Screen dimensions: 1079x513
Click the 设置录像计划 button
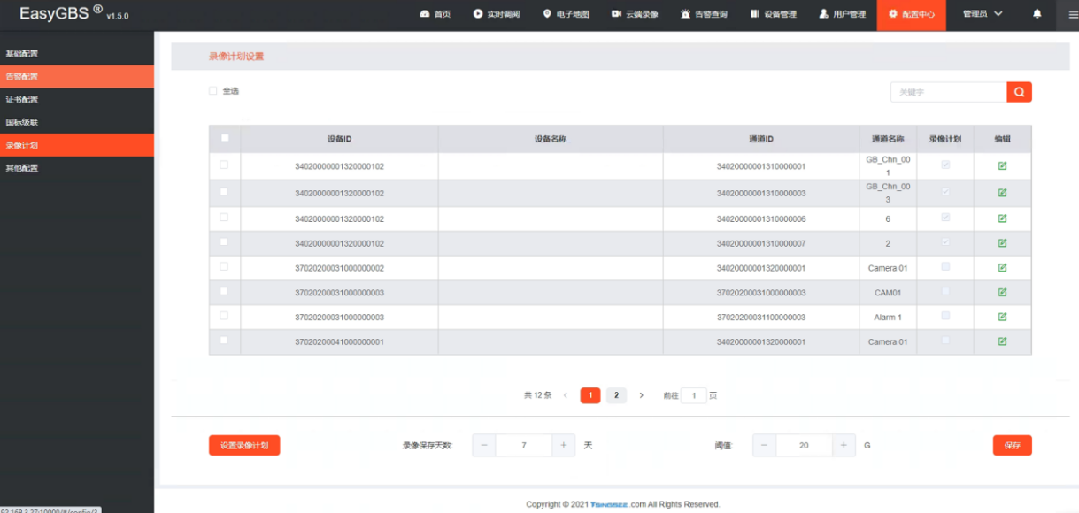pyautogui.click(x=244, y=445)
